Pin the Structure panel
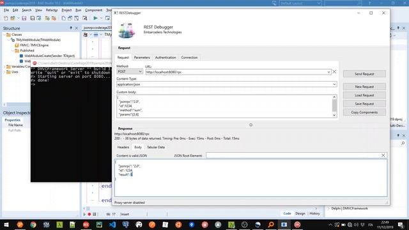The height and width of the screenshot is (230, 409). (x=71, y=28)
